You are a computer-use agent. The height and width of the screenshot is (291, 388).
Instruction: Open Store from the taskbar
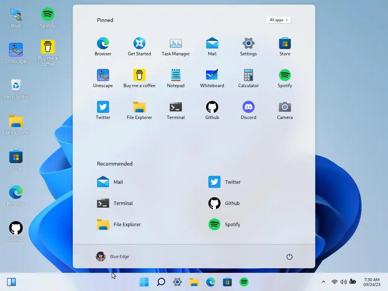[227, 282]
